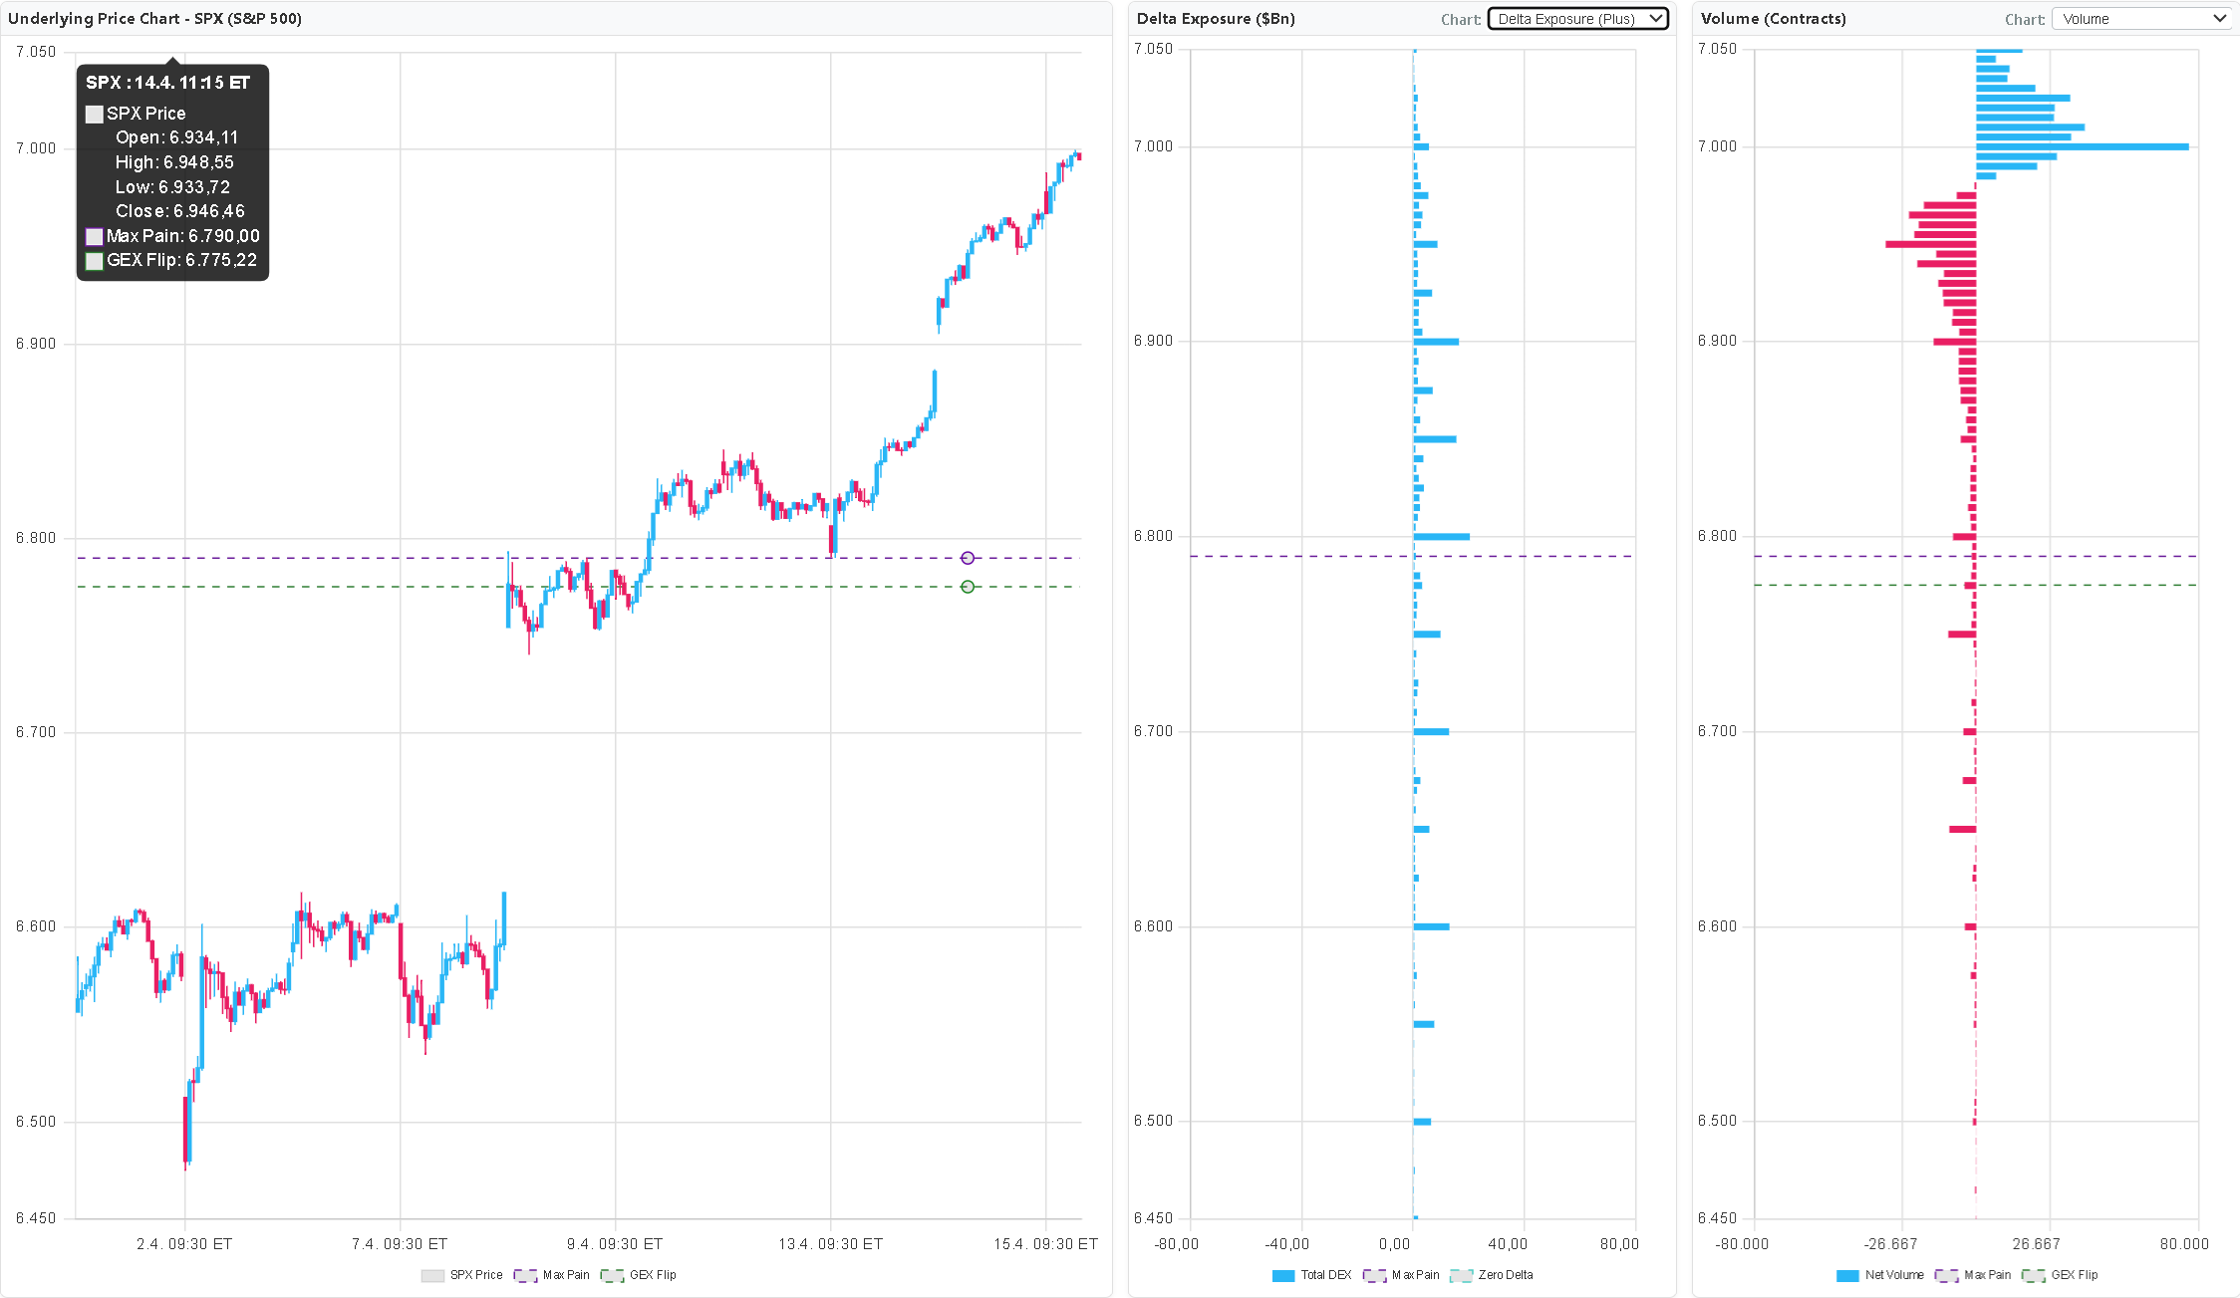2240x1298 pixels.
Task: Toggle Max Pain visibility in the tooltip
Action: [95, 236]
